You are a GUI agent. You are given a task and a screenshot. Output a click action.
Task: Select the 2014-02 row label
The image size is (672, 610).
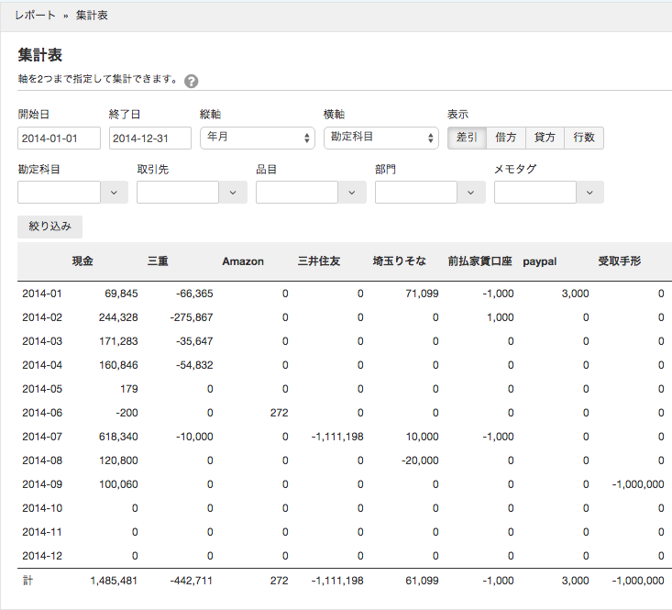[42, 317]
